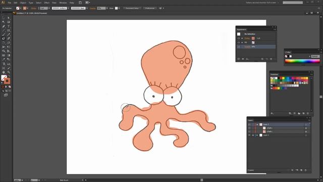Click target circle of Layer 2
Viewport: 323px width, 182px height.
(x=306, y=124)
